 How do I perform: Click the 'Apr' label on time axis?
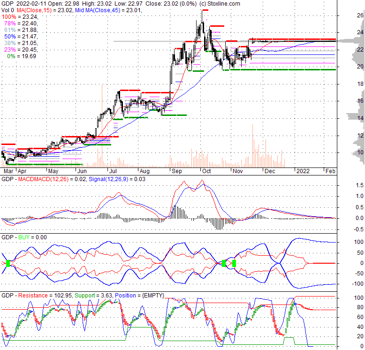[x=22, y=171]
